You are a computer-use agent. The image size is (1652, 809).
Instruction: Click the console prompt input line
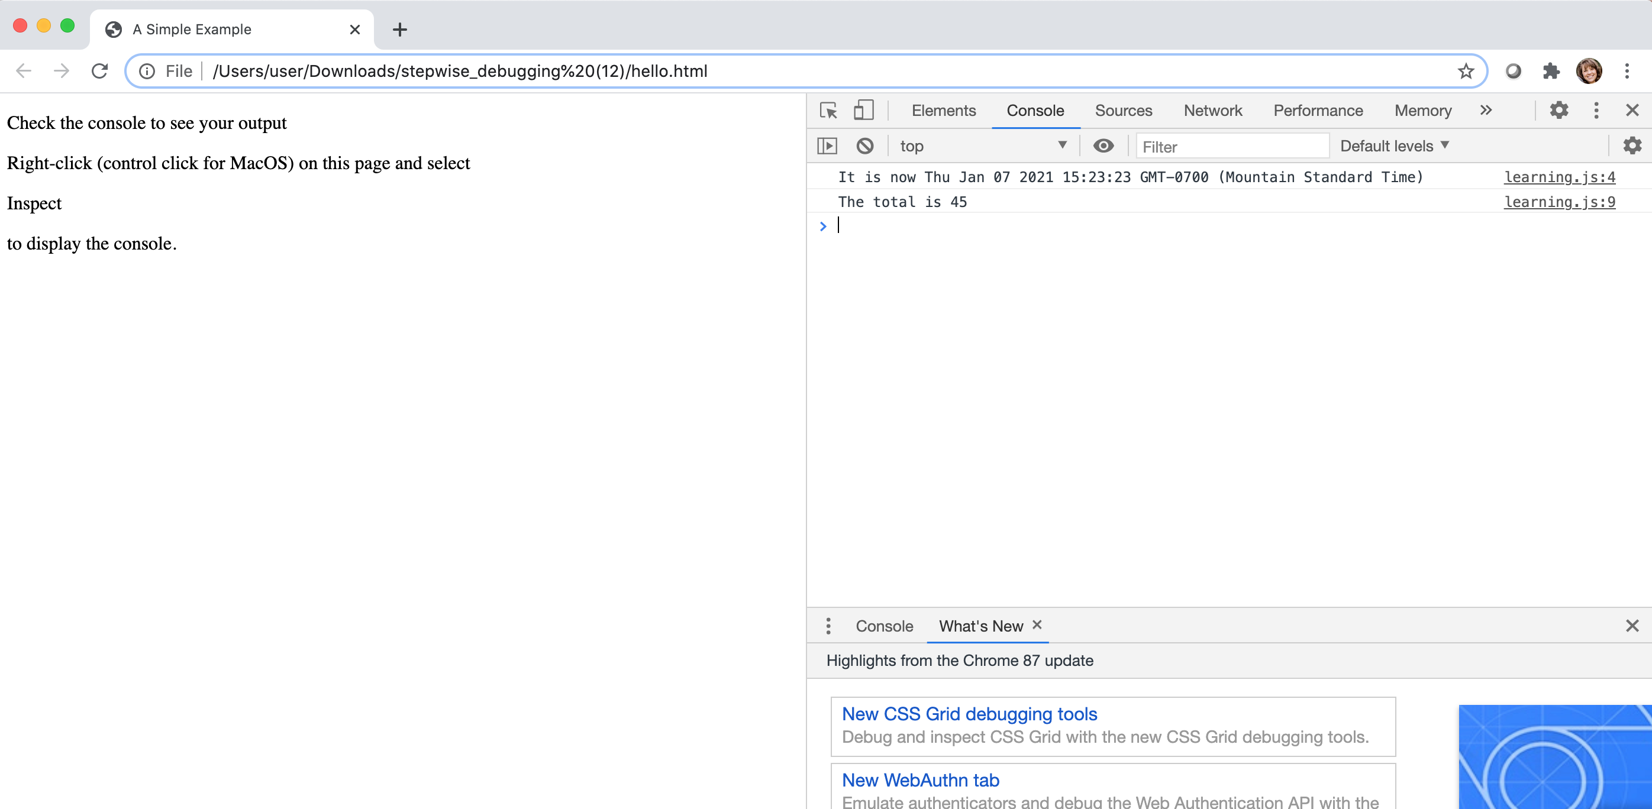(1238, 226)
